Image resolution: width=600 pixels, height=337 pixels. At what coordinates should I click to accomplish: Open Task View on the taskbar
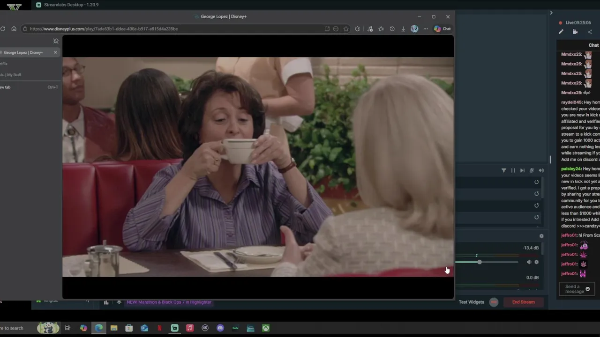[x=67, y=328]
